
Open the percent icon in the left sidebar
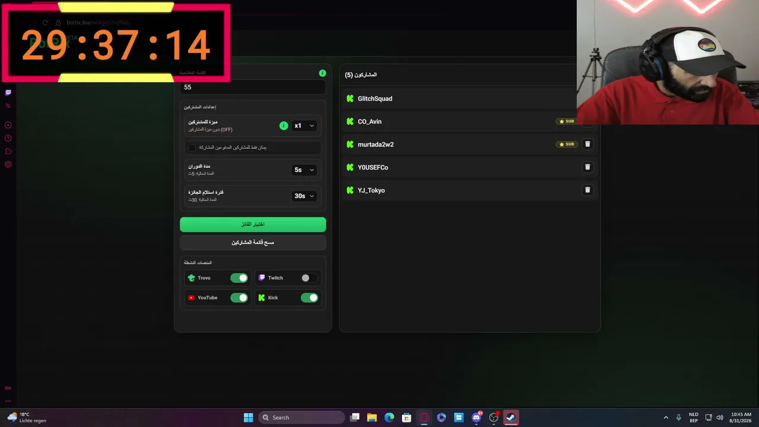click(x=8, y=106)
